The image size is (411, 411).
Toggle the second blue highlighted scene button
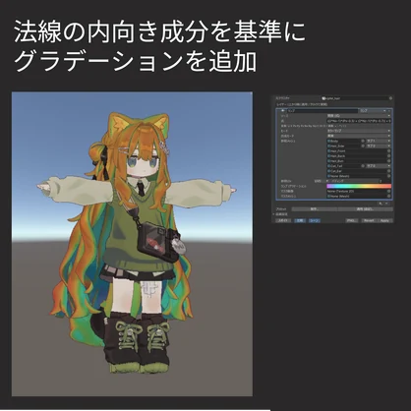pyautogui.click(x=315, y=220)
